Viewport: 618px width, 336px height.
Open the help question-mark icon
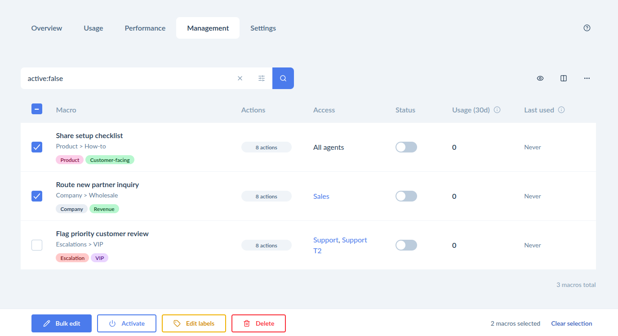pos(587,28)
